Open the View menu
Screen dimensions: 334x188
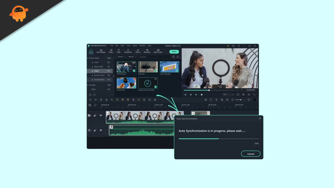click(128, 45)
